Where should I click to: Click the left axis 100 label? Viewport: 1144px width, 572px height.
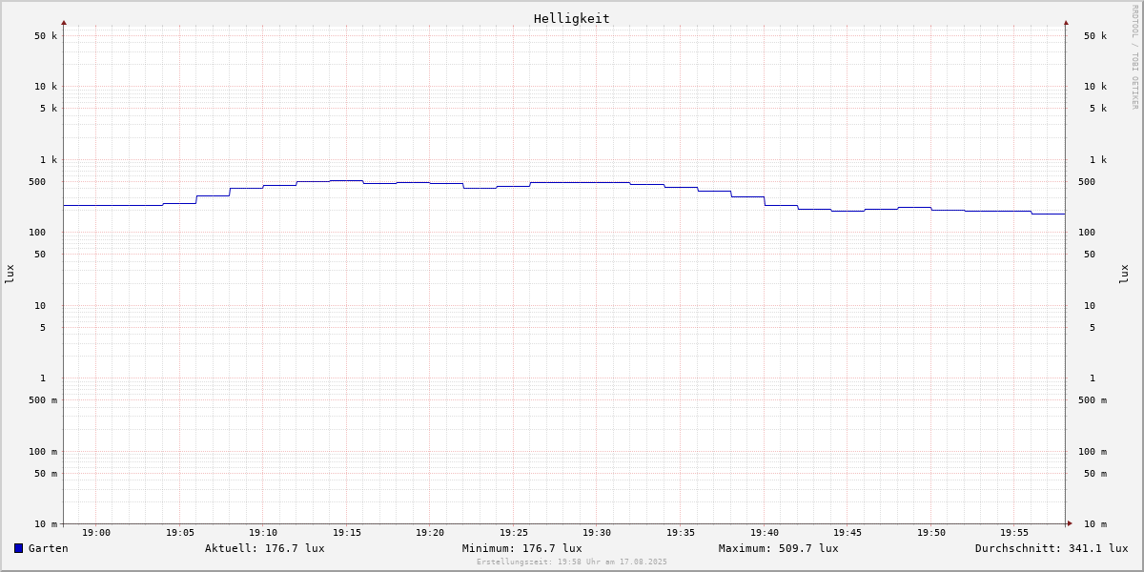[37, 233]
